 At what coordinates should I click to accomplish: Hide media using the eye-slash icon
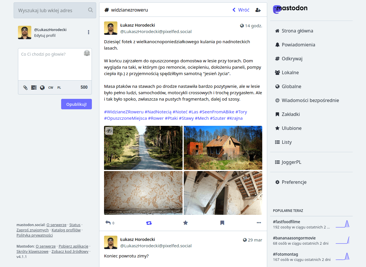[109, 131]
